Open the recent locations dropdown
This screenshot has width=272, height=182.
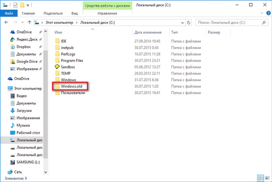(22, 22)
